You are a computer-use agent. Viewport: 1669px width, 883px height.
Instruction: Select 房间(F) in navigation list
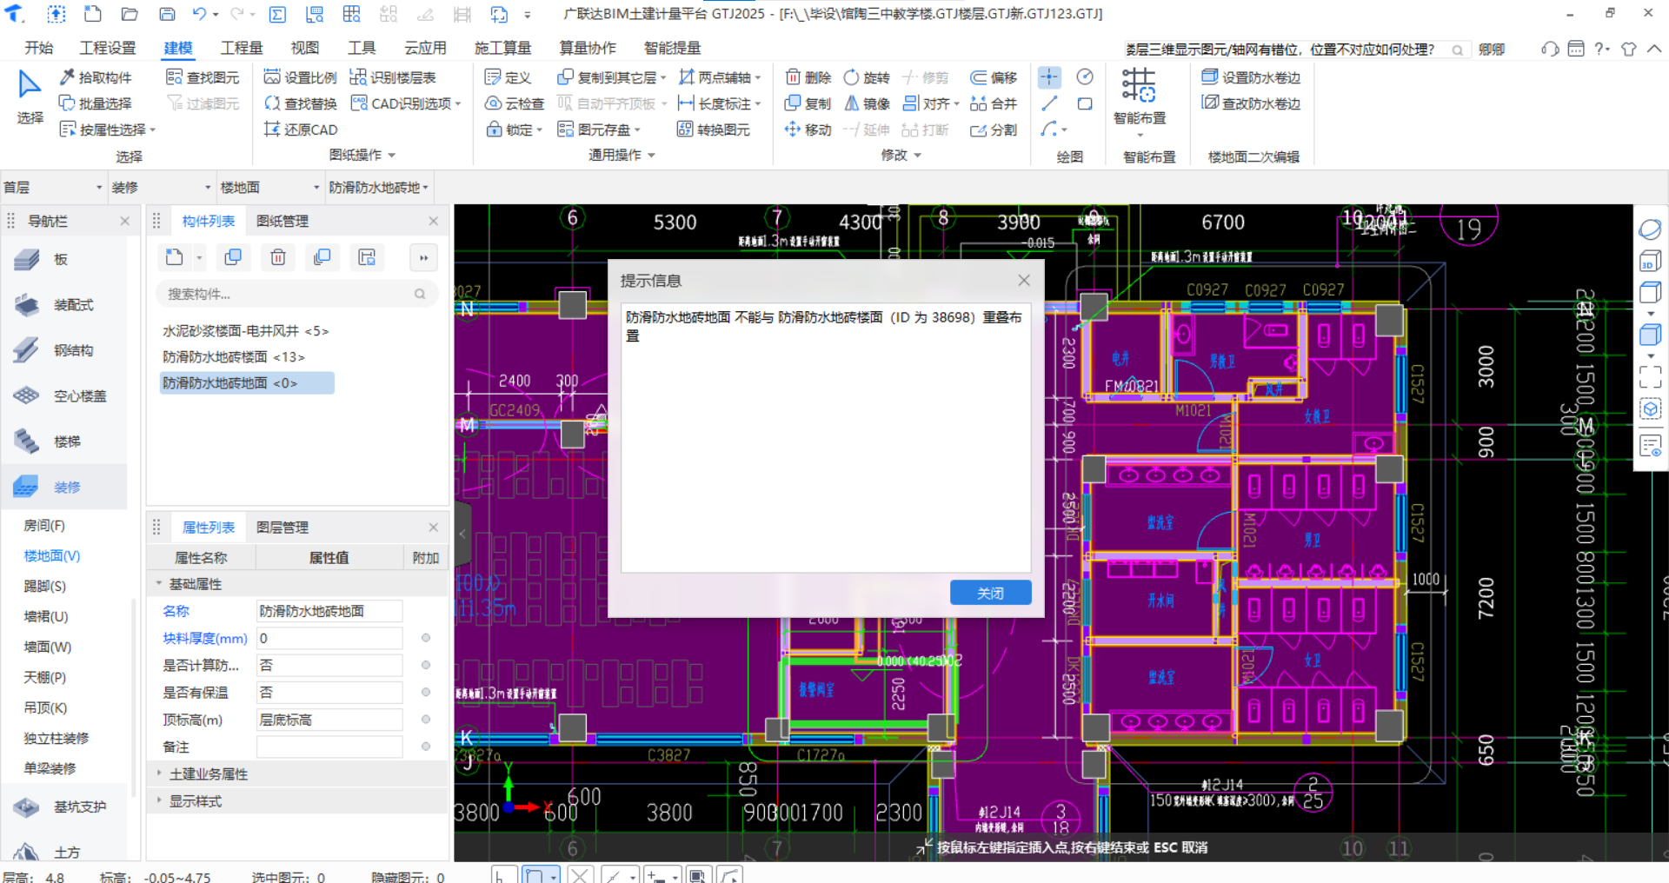point(44,526)
